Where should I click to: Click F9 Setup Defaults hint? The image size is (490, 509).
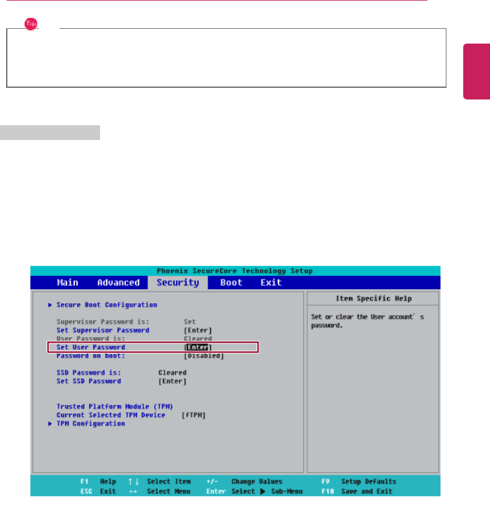tap(359, 481)
